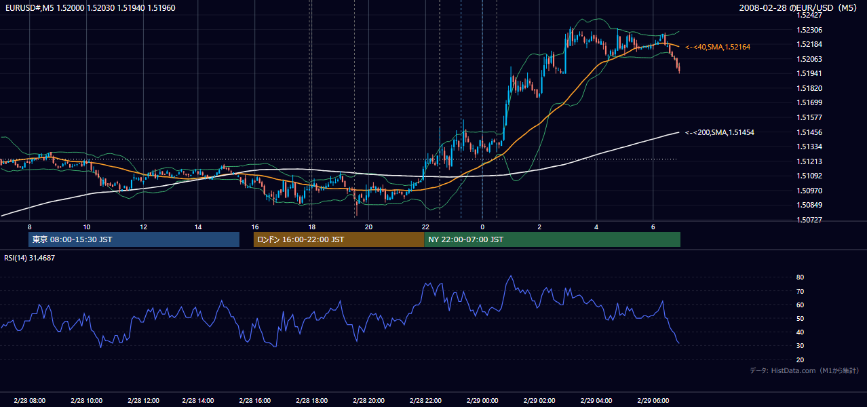This screenshot has width=867, height=407.
Task: Click the 2/29 02:00 time axis label
Action: 541,400
